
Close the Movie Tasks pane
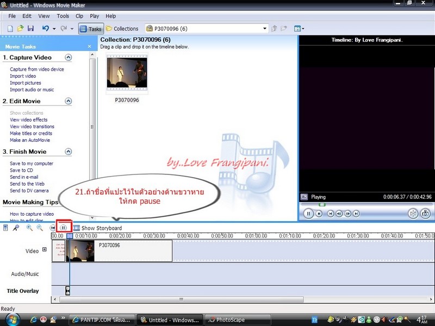tap(89, 46)
